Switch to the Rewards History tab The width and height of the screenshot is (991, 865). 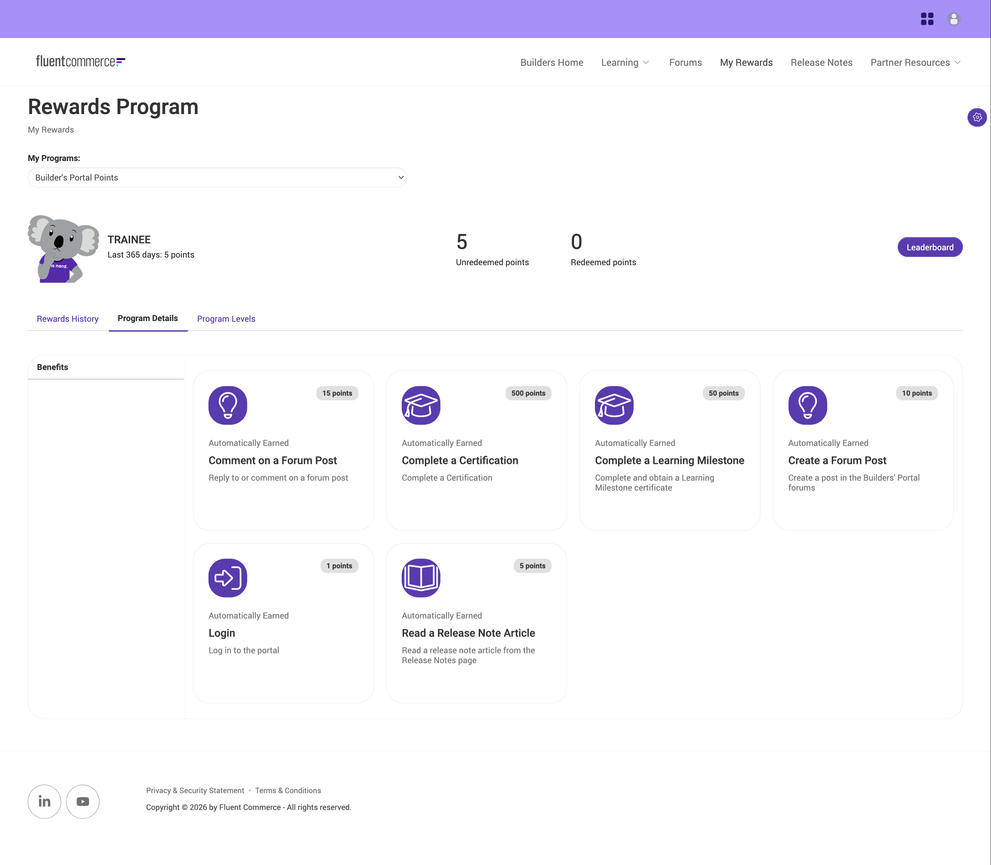click(x=68, y=318)
